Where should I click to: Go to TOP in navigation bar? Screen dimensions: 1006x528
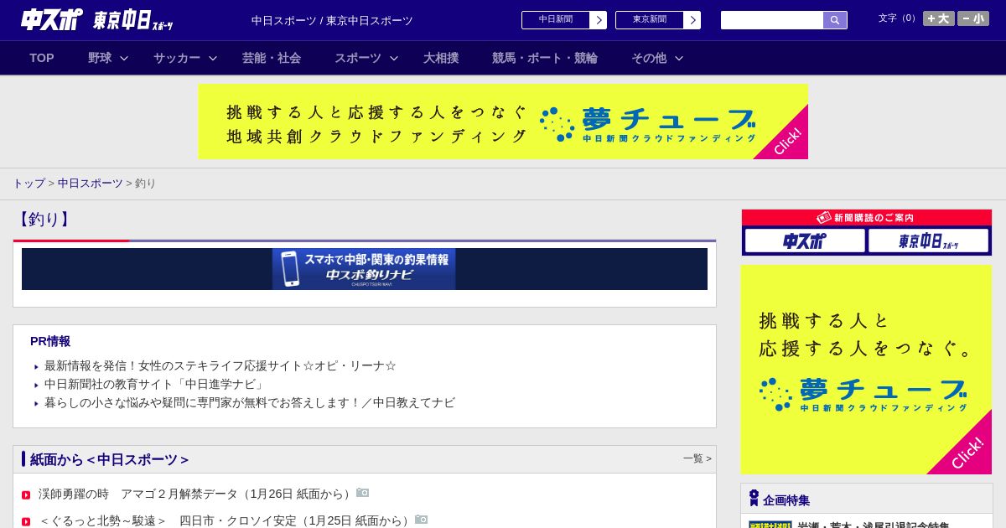42,58
